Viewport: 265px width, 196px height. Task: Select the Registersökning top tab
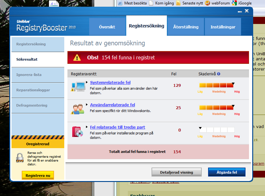[x=146, y=26]
